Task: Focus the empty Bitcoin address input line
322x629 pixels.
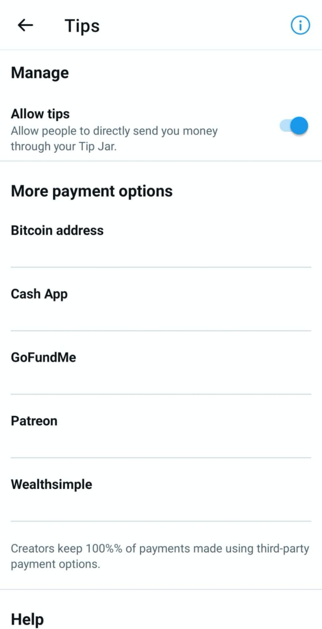Action: [x=161, y=254]
